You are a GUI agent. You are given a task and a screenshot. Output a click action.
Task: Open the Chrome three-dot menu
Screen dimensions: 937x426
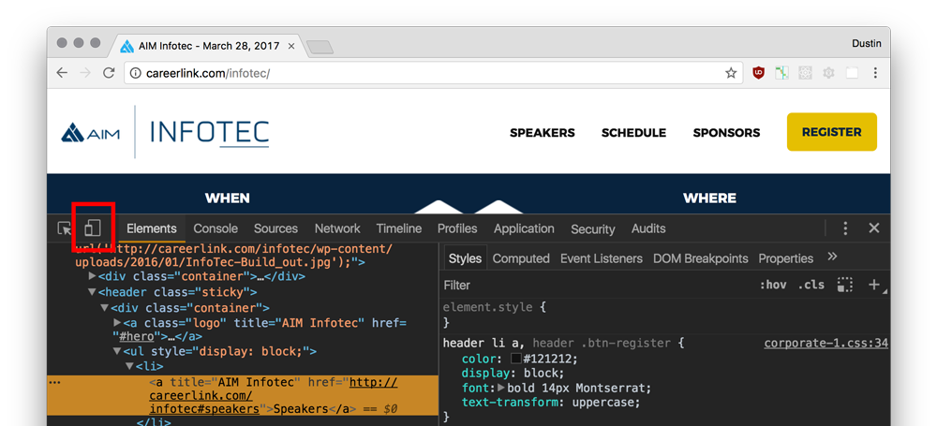875,73
